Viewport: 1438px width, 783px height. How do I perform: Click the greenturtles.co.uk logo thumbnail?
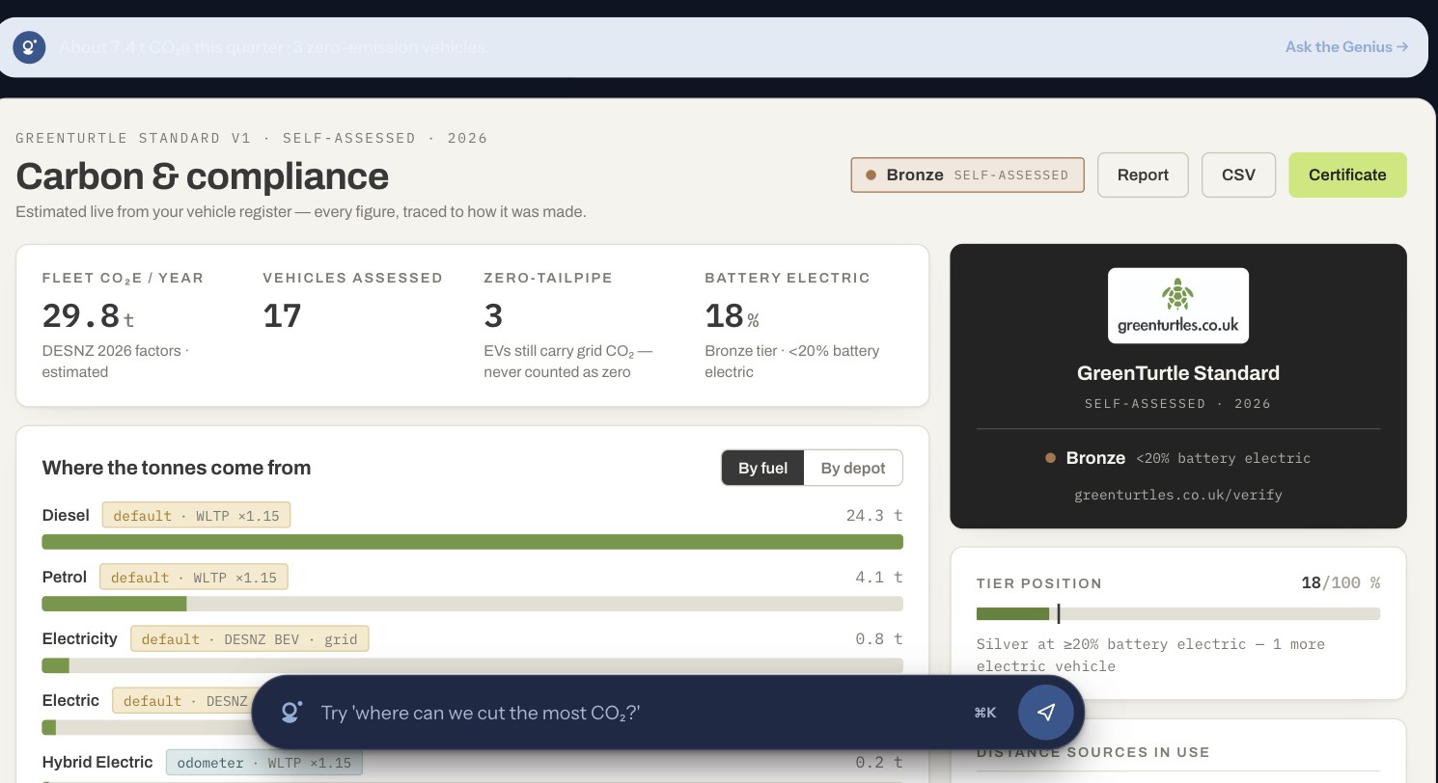pos(1177,306)
